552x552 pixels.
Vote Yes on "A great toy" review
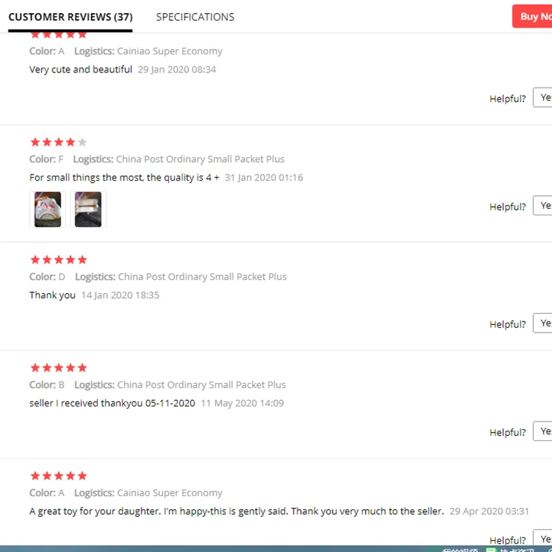click(x=542, y=539)
